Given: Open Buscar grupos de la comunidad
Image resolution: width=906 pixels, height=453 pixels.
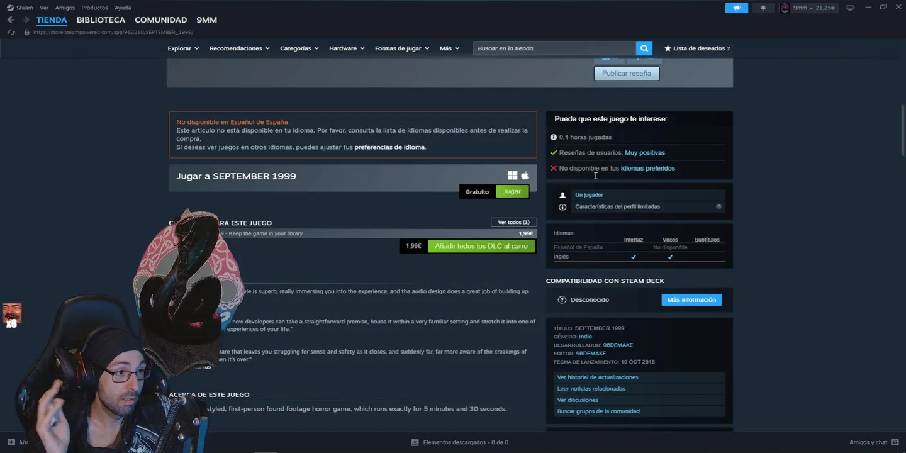Looking at the screenshot, I should [598, 411].
